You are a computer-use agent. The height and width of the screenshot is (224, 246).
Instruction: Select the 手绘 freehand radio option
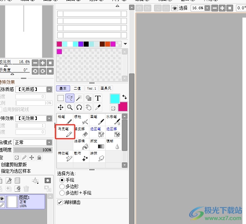coord(62,180)
